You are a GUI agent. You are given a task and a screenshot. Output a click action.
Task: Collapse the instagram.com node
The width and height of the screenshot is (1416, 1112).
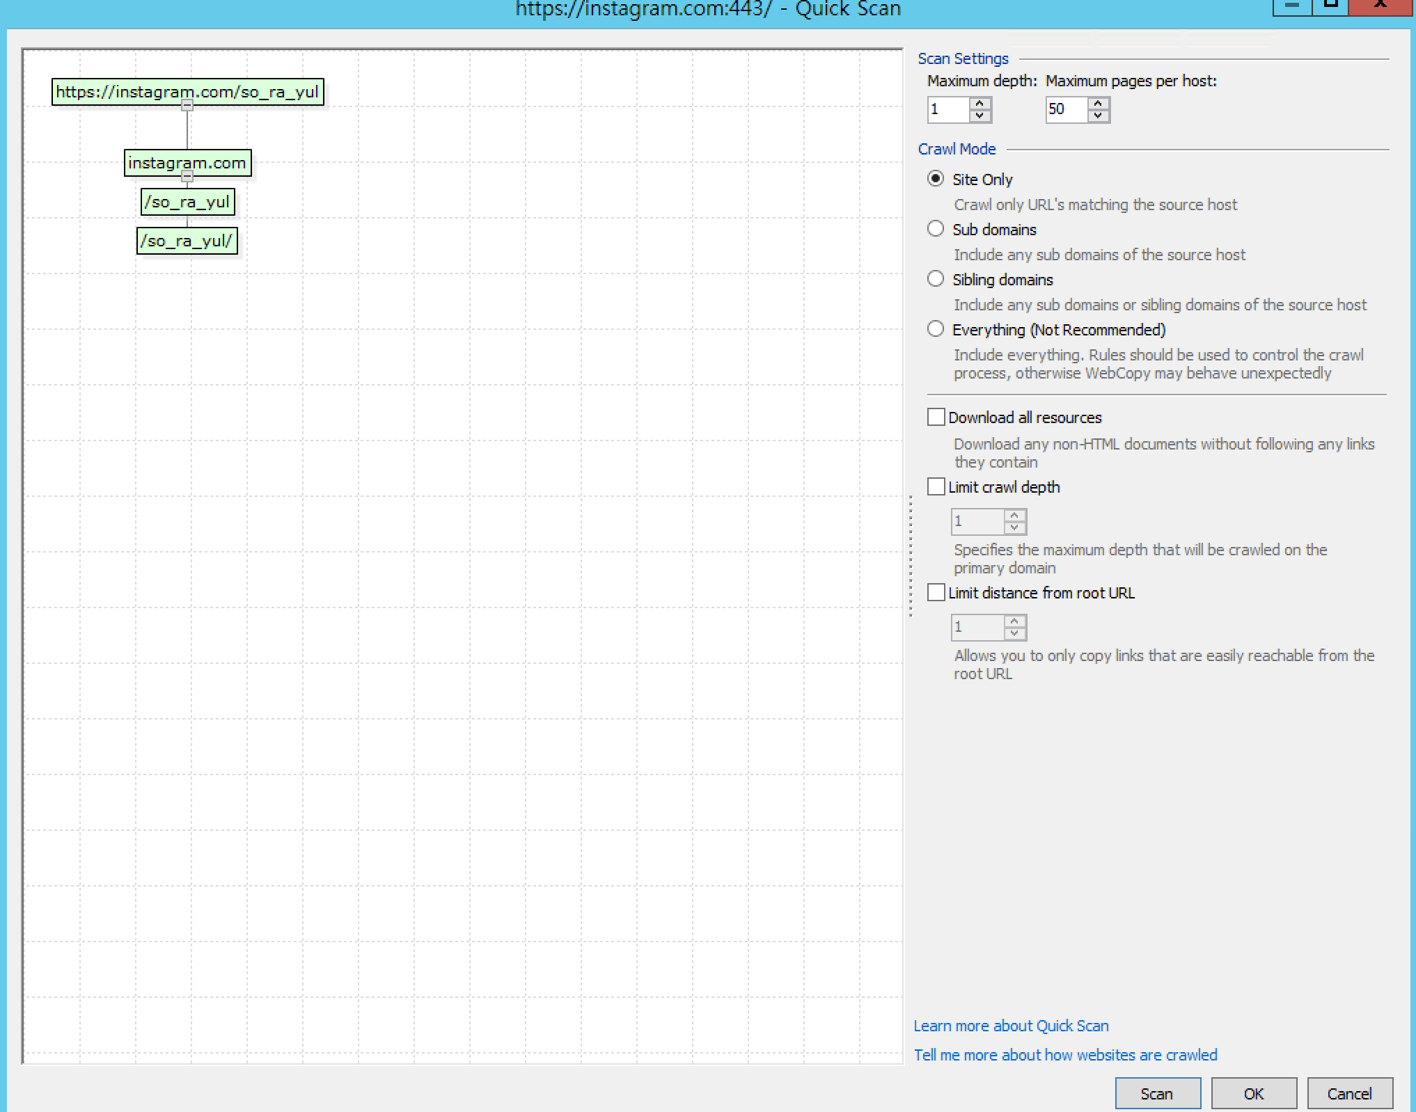[187, 177]
